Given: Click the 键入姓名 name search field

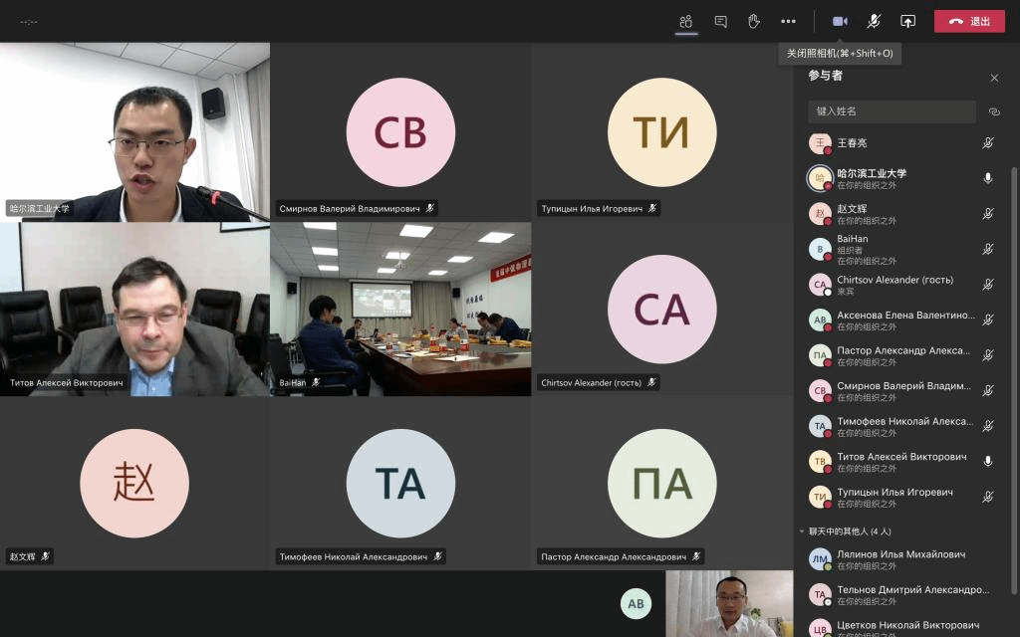Looking at the screenshot, I should pos(892,111).
